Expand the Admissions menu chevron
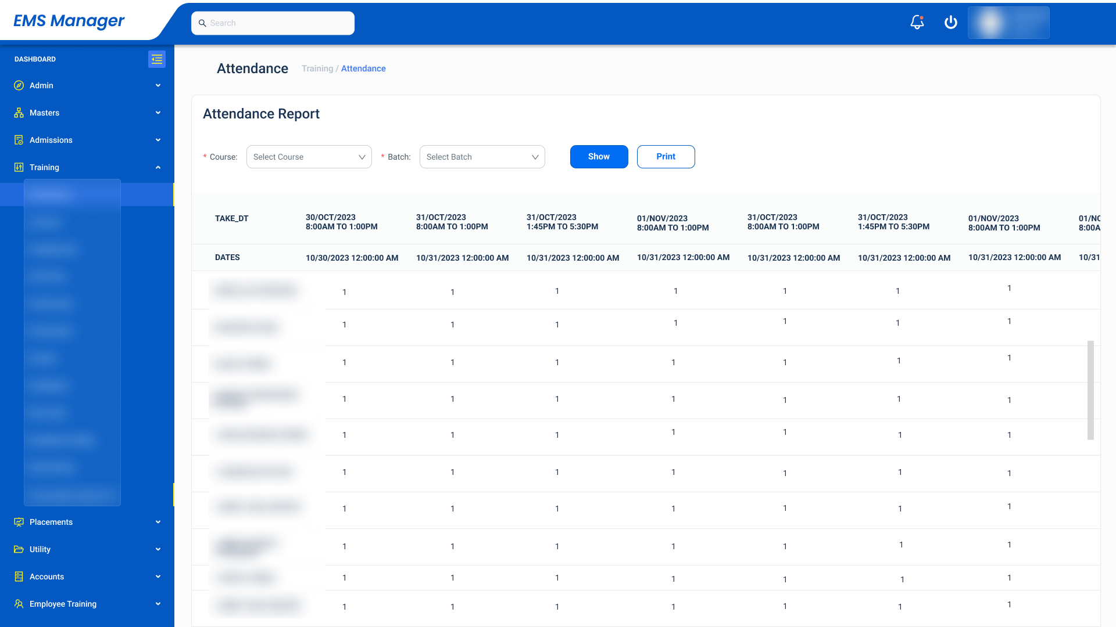This screenshot has height=627, width=1116. pyautogui.click(x=158, y=140)
